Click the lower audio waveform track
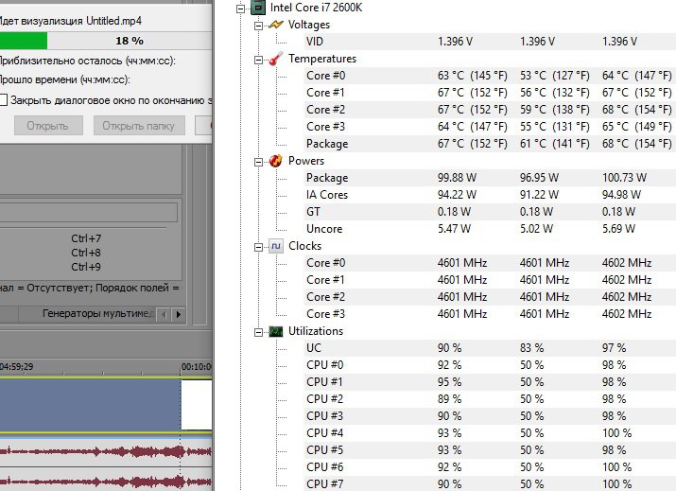 click(106, 481)
